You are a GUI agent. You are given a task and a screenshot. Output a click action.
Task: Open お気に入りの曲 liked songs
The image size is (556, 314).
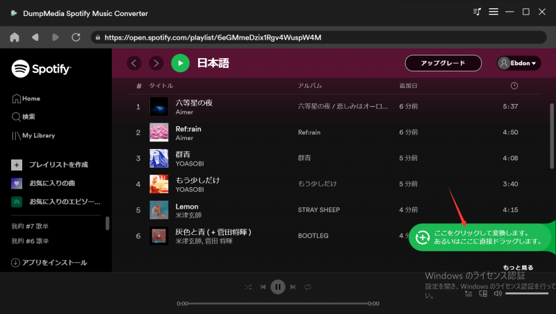click(43, 183)
